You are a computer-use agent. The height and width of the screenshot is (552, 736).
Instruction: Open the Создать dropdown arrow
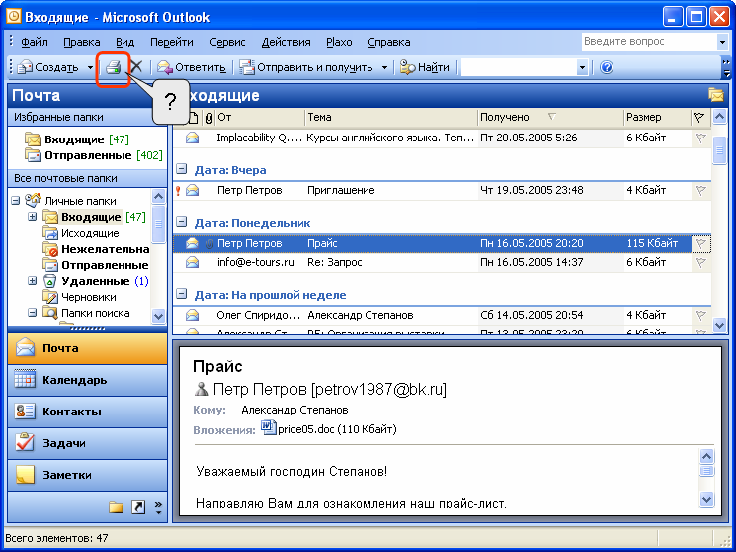(x=90, y=67)
